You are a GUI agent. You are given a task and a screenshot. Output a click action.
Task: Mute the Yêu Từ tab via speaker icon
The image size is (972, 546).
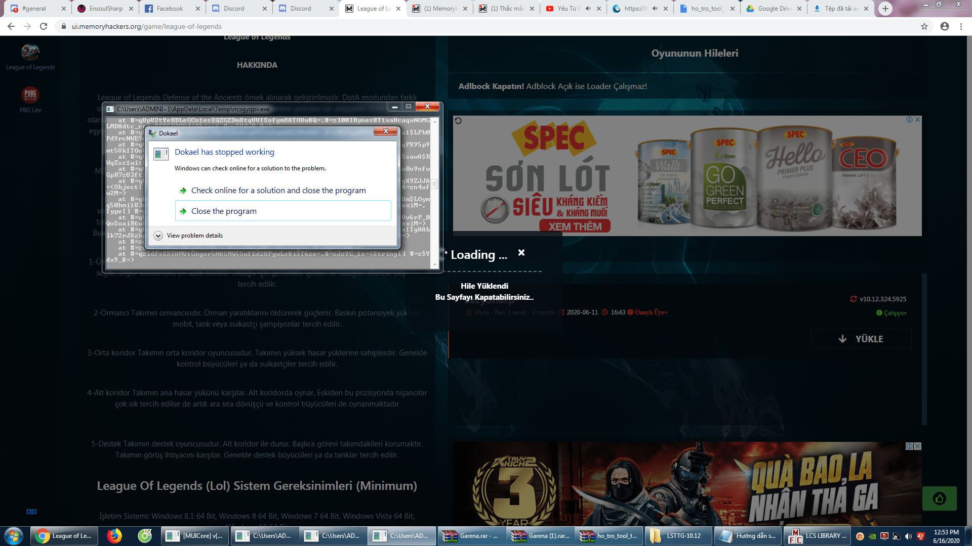click(588, 9)
